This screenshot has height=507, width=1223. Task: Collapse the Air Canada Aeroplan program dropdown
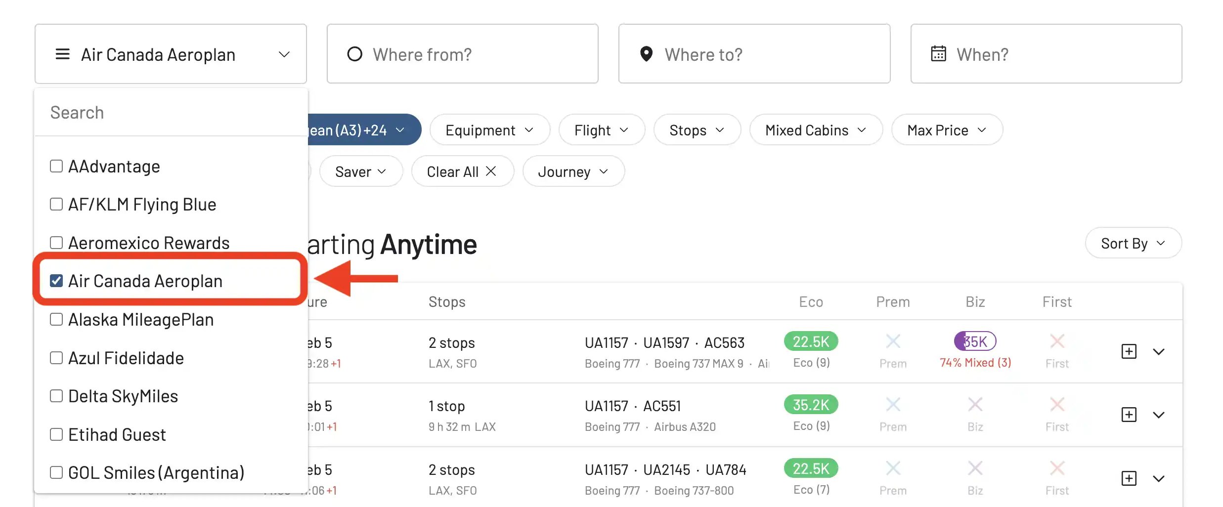(x=171, y=54)
